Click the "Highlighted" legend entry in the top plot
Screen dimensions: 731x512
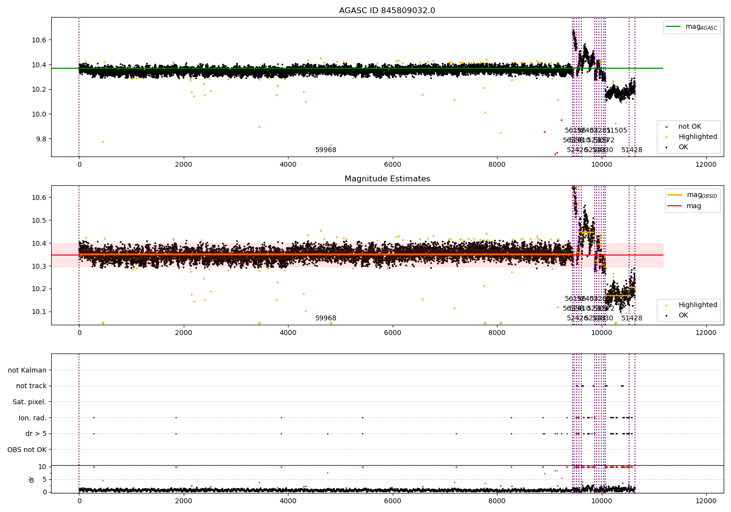[x=692, y=137]
